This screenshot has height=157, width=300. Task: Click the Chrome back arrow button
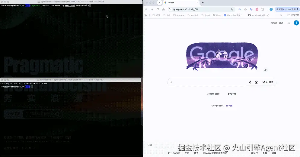click(146, 9)
